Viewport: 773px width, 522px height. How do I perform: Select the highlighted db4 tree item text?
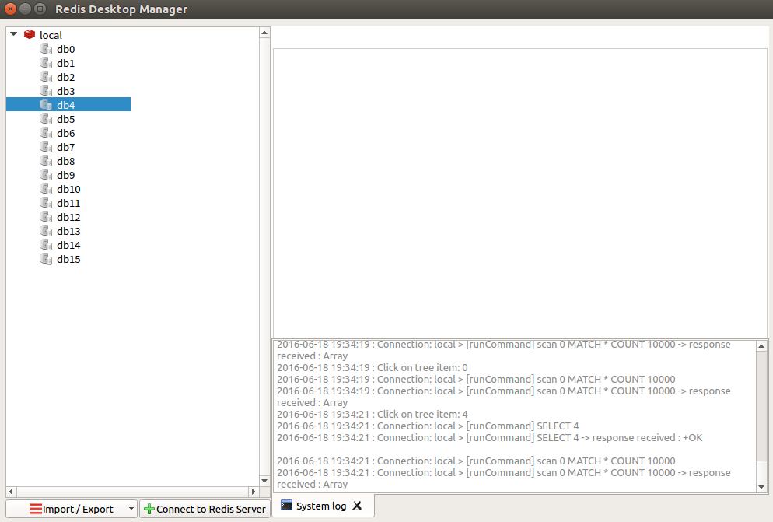point(65,105)
